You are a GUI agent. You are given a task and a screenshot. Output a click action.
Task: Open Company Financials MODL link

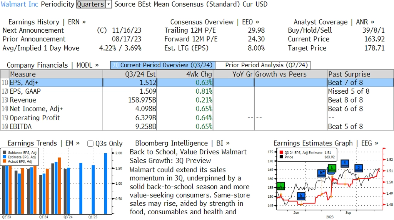coord(53,65)
